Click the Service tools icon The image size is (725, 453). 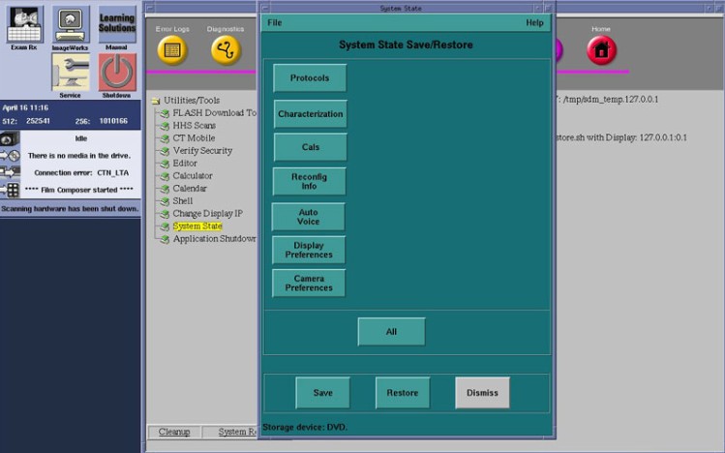(71, 74)
